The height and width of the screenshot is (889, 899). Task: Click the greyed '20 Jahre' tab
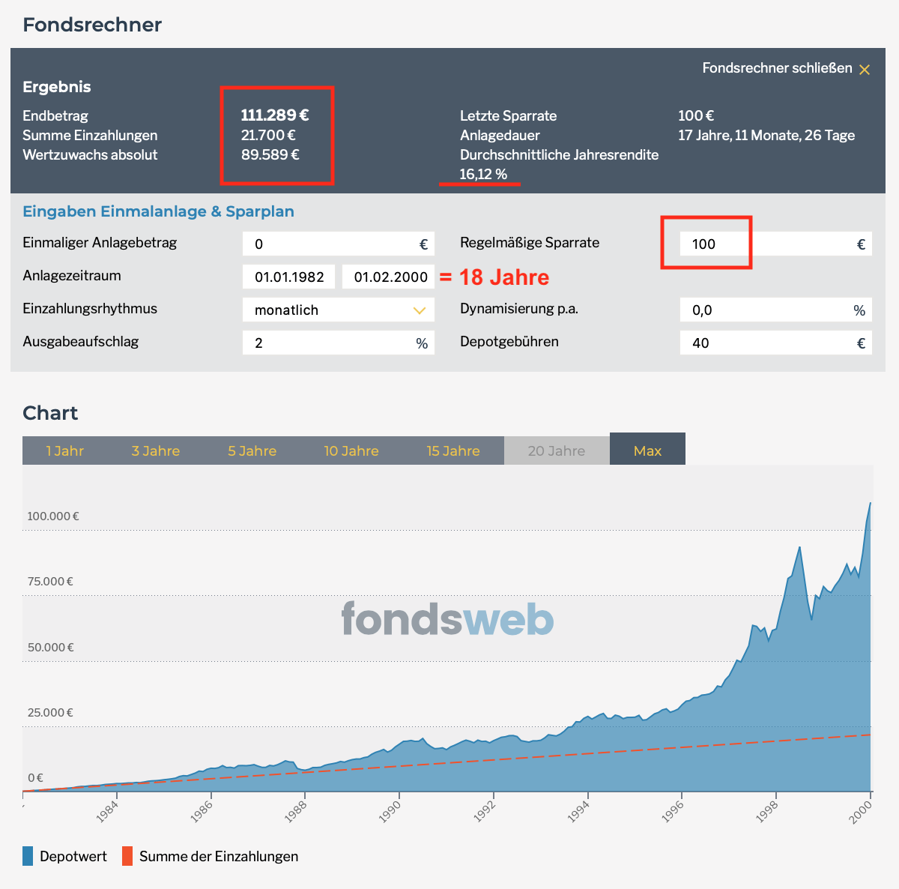click(557, 450)
